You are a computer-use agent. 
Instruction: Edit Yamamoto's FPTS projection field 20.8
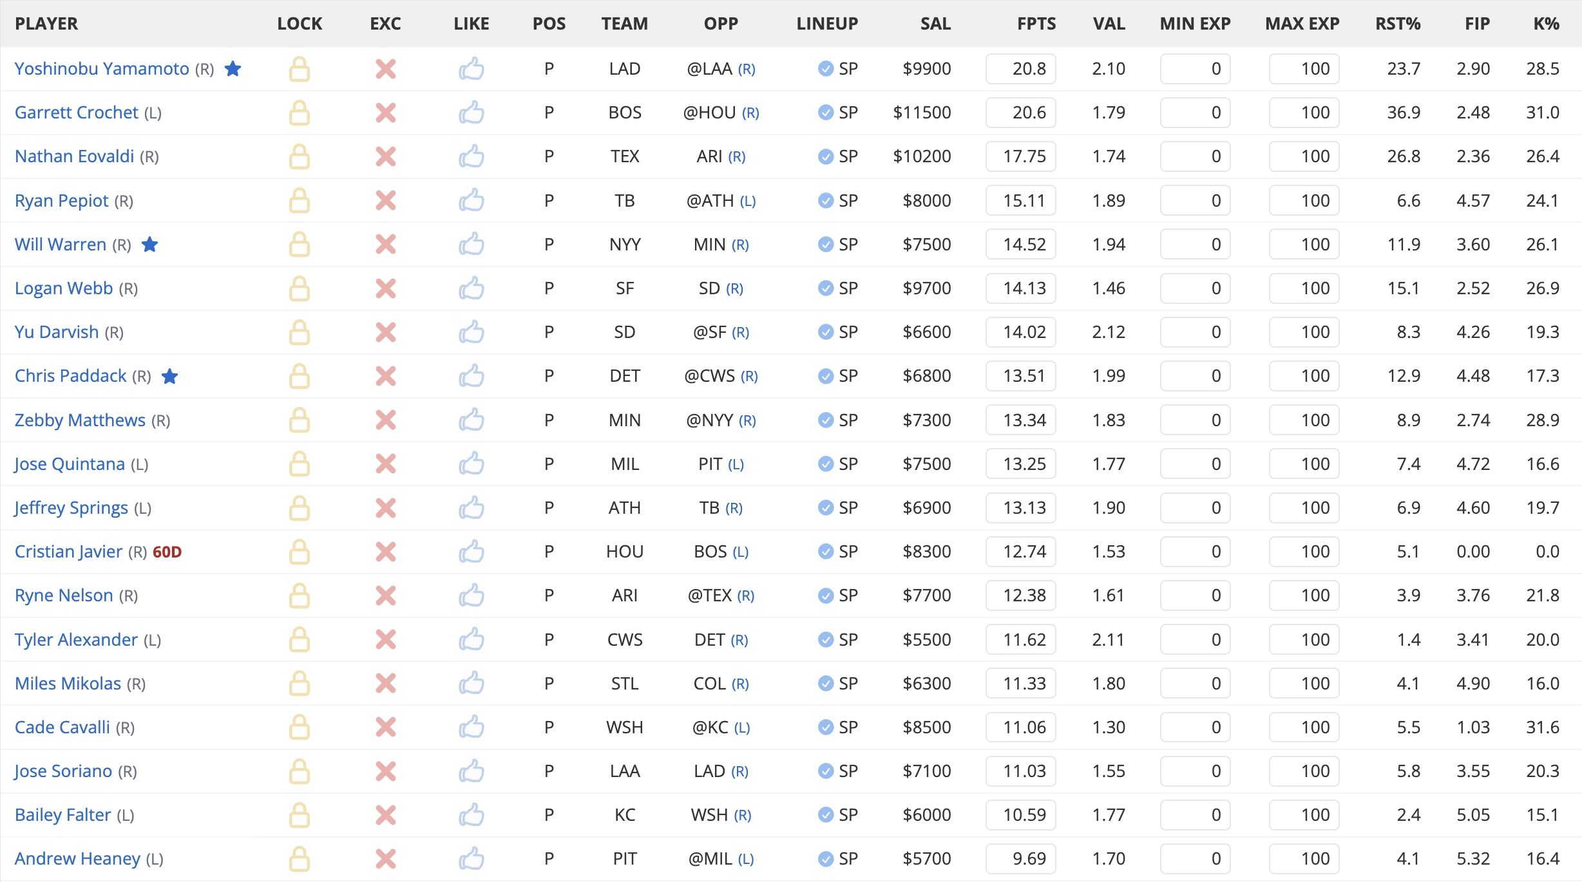pyautogui.click(x=1021, y=69)
